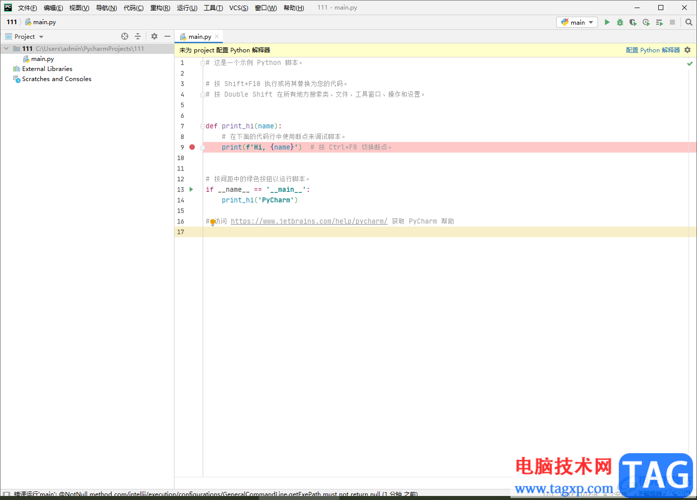Click the green run arrow beside line 13
This screenshot has height=500, width=697.
tap(191, 189)
